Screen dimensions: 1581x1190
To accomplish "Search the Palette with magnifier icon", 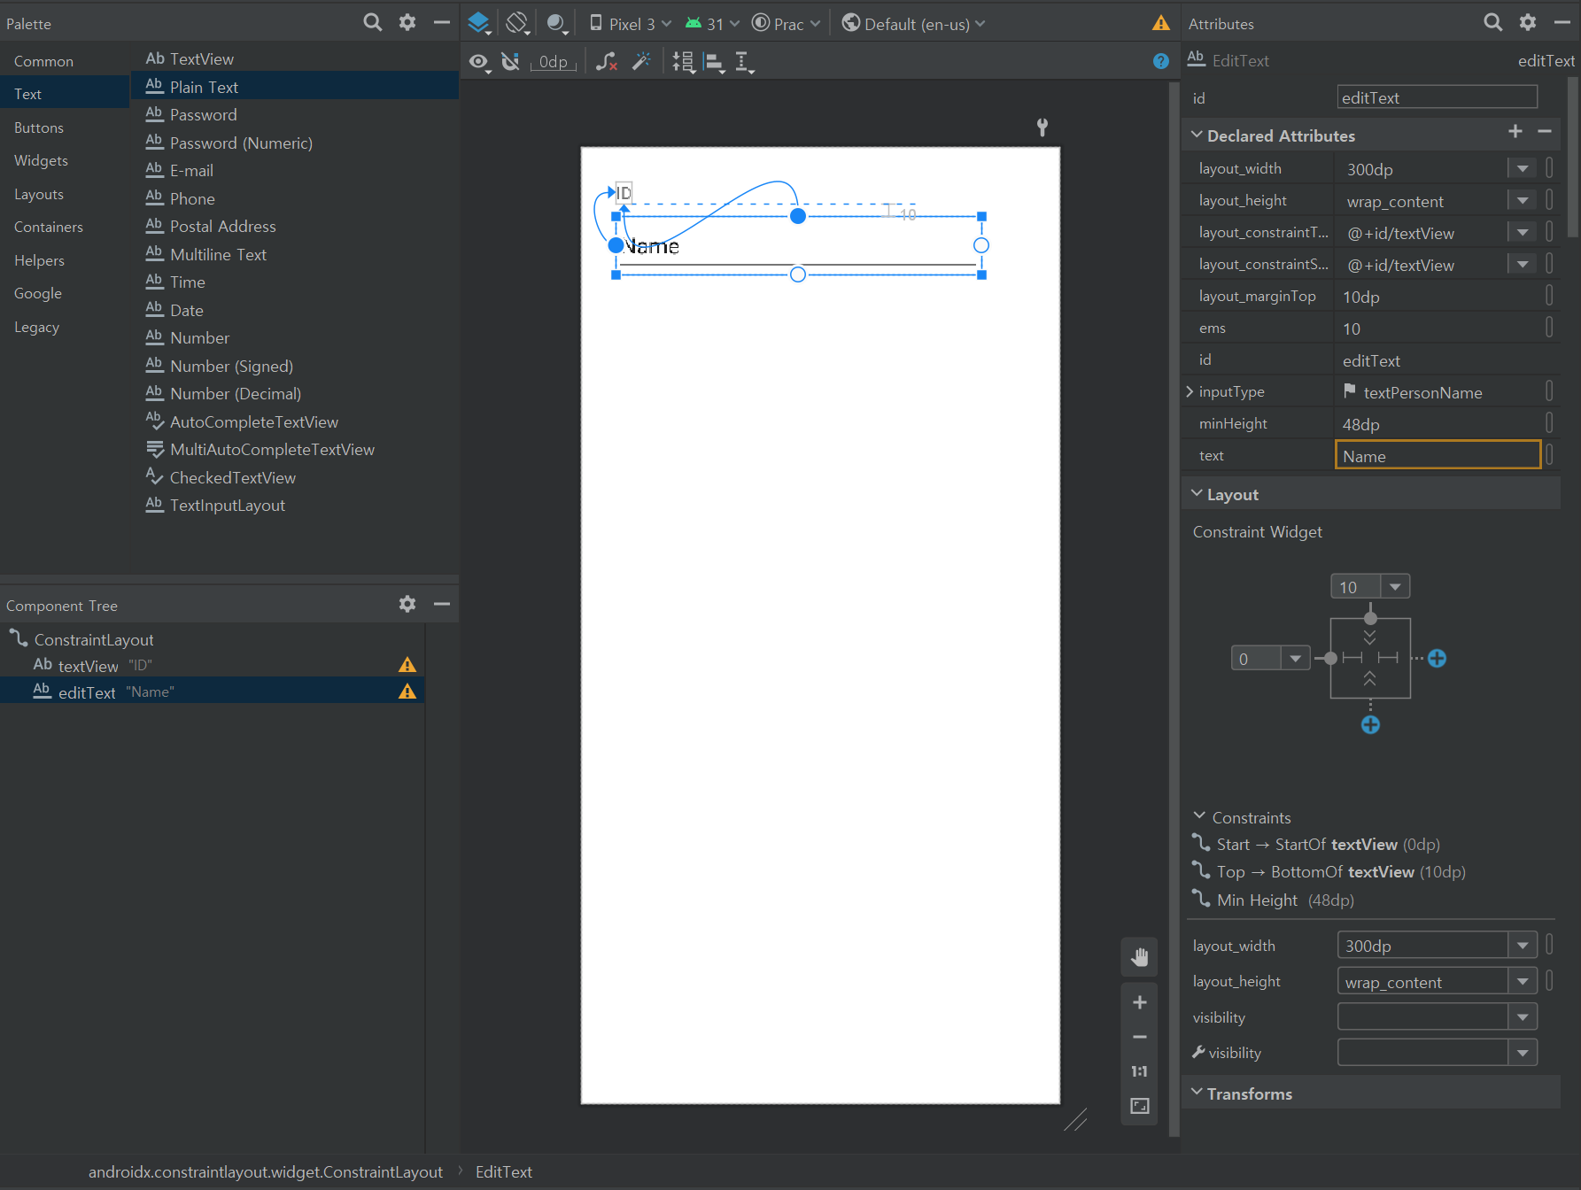I will click(373, 23).
